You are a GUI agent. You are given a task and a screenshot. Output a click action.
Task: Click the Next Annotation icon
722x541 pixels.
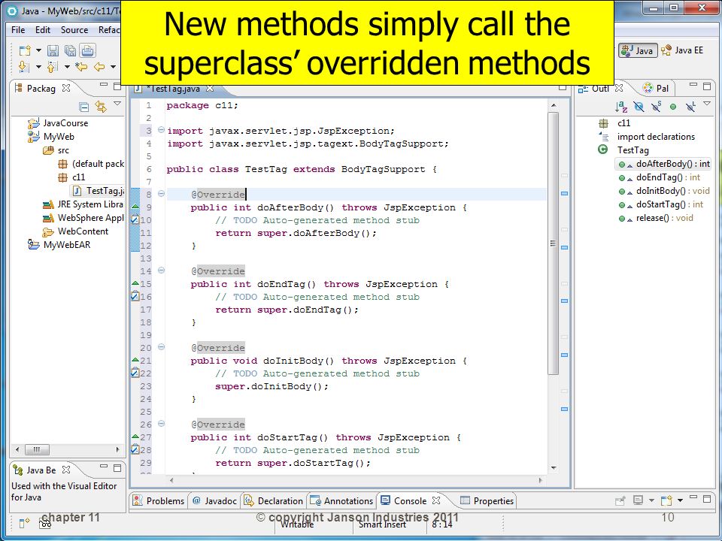click(x=24, y=67)
